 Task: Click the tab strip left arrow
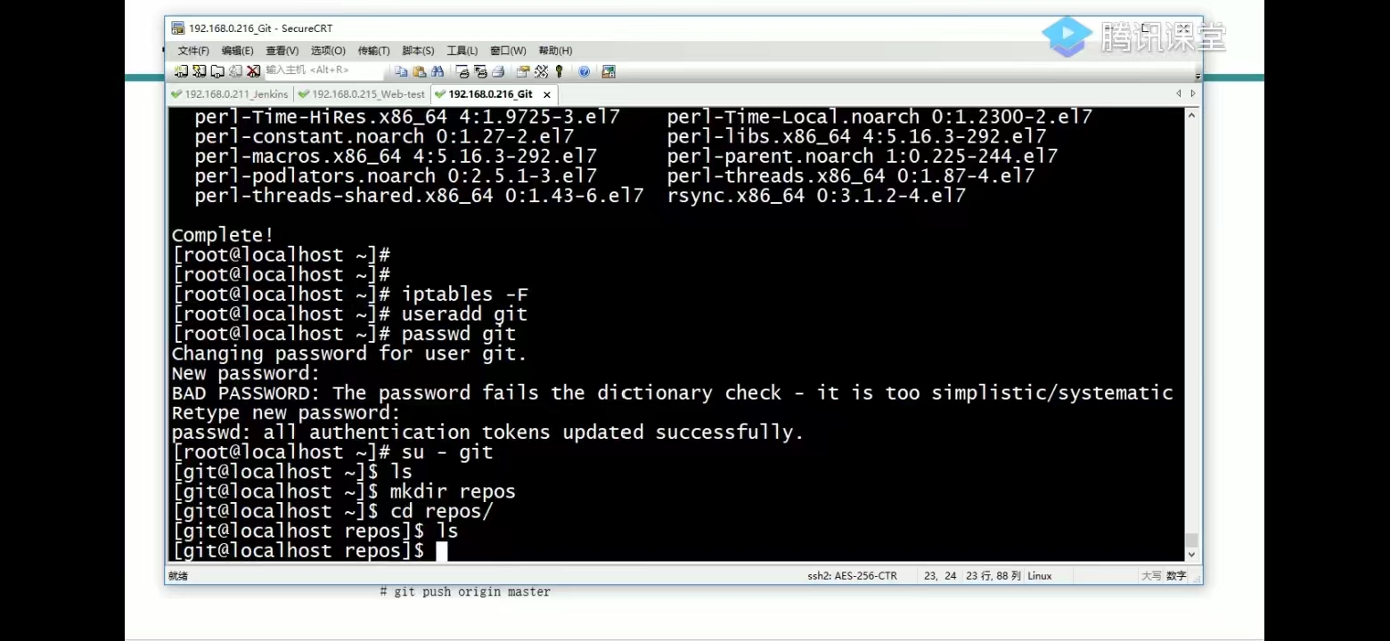point(1179,93)
